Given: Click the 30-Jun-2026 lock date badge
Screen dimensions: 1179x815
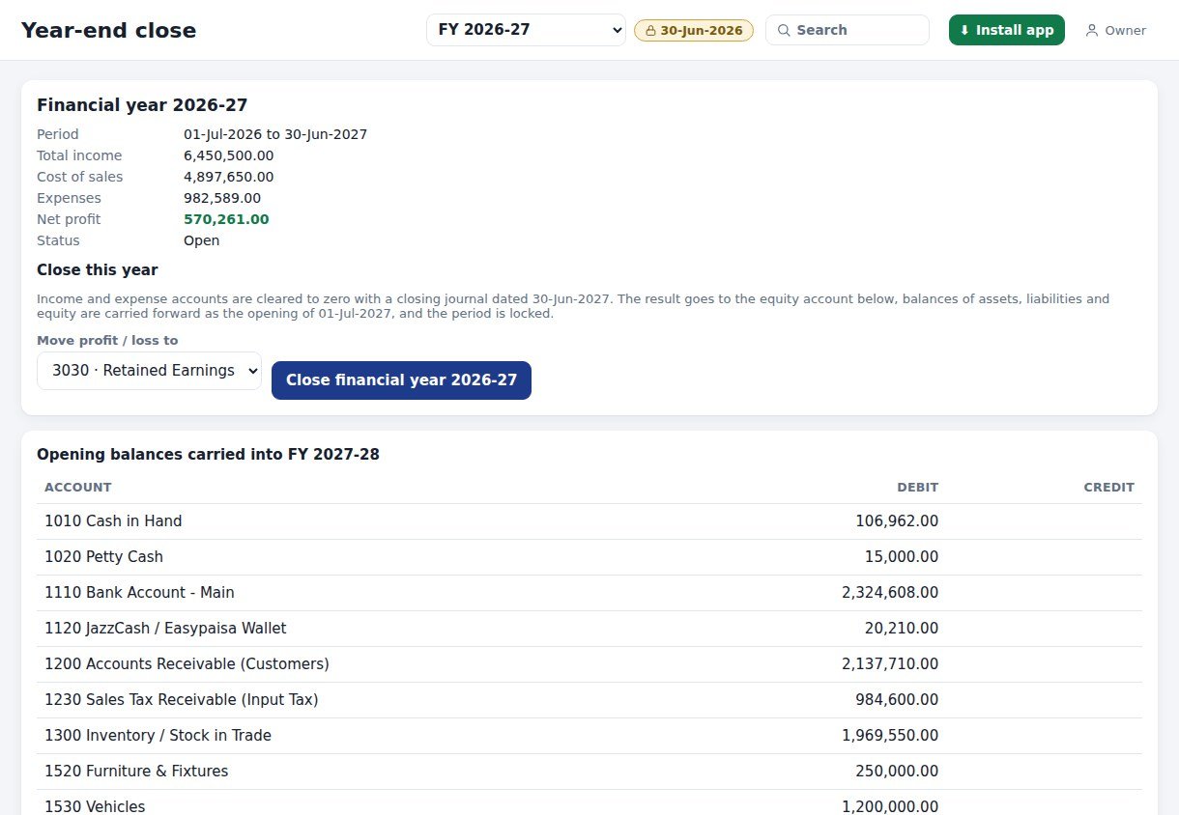Looking at the screenshot, I should click(694, 31).
